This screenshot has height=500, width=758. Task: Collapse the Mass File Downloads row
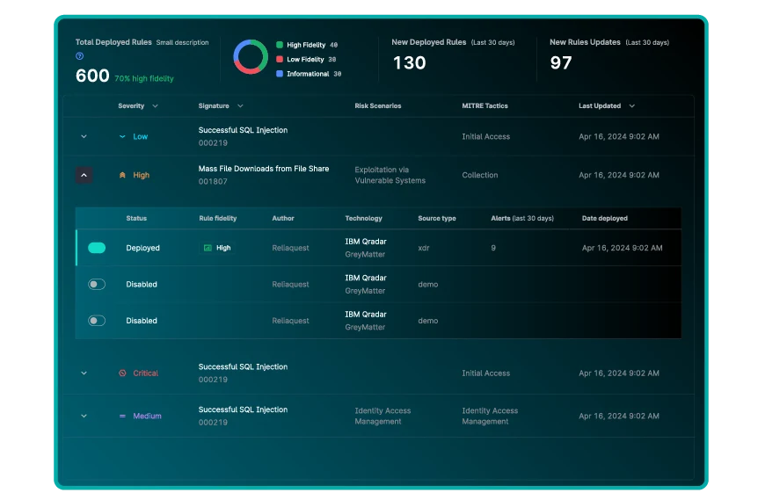click(84, 175)
